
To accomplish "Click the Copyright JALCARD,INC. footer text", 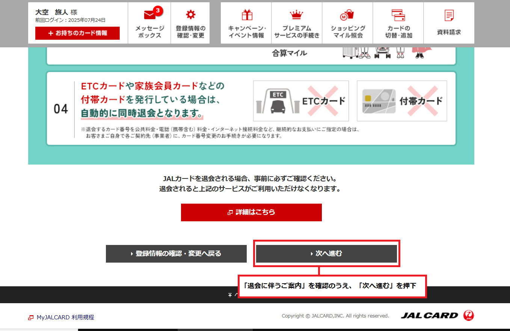I will [335, 316].
